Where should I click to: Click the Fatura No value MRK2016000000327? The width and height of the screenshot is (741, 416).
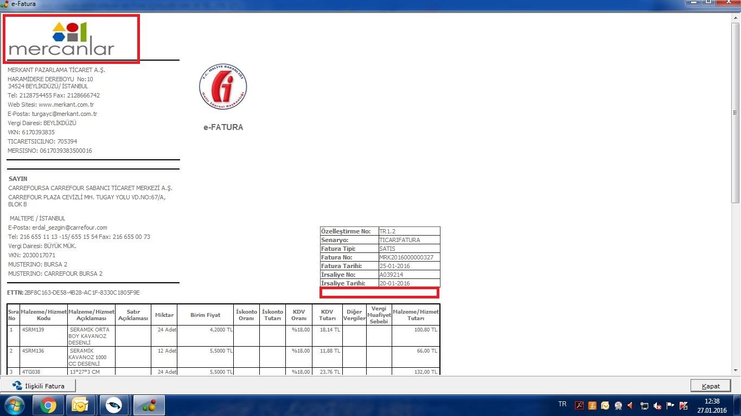point(406,257)
